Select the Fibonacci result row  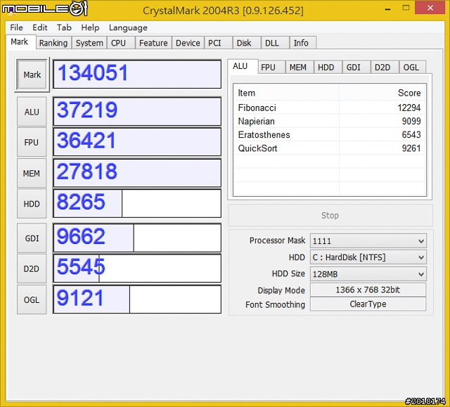[330, 108]
